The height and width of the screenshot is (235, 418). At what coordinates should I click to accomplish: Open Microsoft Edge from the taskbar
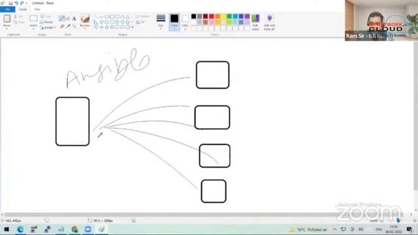20,229
